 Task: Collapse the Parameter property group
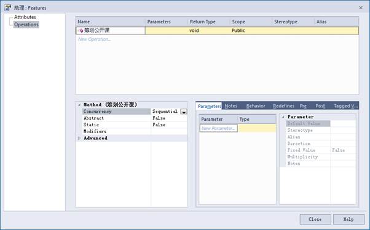point(283,117)
